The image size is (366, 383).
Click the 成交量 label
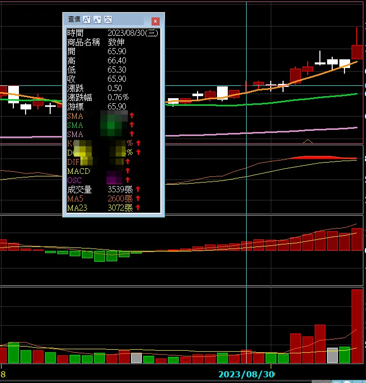(79, 189)
